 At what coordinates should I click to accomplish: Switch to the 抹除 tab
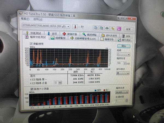coord(126,36)
